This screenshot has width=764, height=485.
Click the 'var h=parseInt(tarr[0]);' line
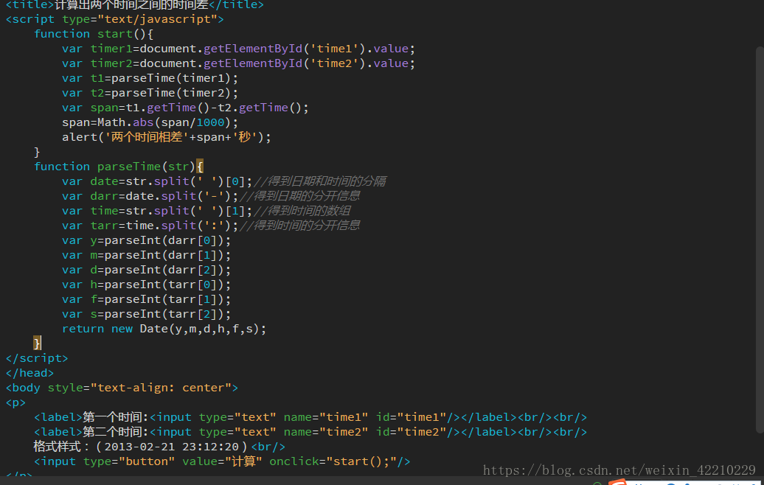(146, 285)
